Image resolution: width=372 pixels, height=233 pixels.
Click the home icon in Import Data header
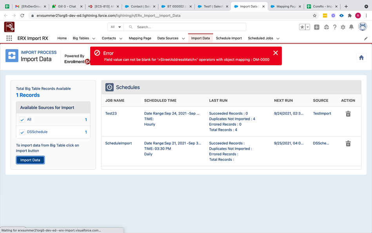361,58
